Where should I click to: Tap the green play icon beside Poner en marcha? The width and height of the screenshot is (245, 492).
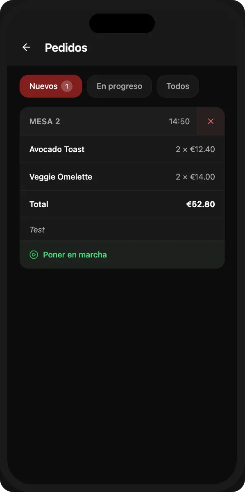34,255
